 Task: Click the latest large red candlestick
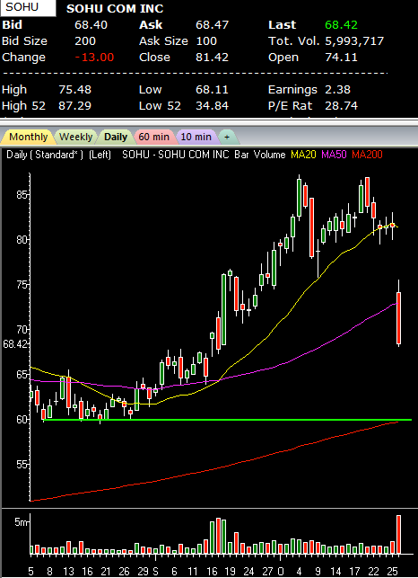click(398, 317)
